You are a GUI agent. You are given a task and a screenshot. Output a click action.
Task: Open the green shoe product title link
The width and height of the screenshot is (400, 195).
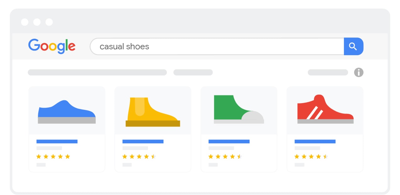[x=229, y=142]
